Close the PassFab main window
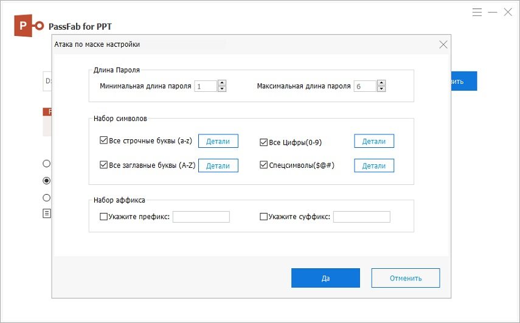The width and height of the screenshot is (520, 323). [508, 12]
